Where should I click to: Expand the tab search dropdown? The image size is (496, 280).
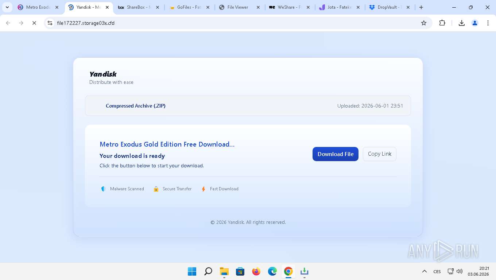(7, 7)
